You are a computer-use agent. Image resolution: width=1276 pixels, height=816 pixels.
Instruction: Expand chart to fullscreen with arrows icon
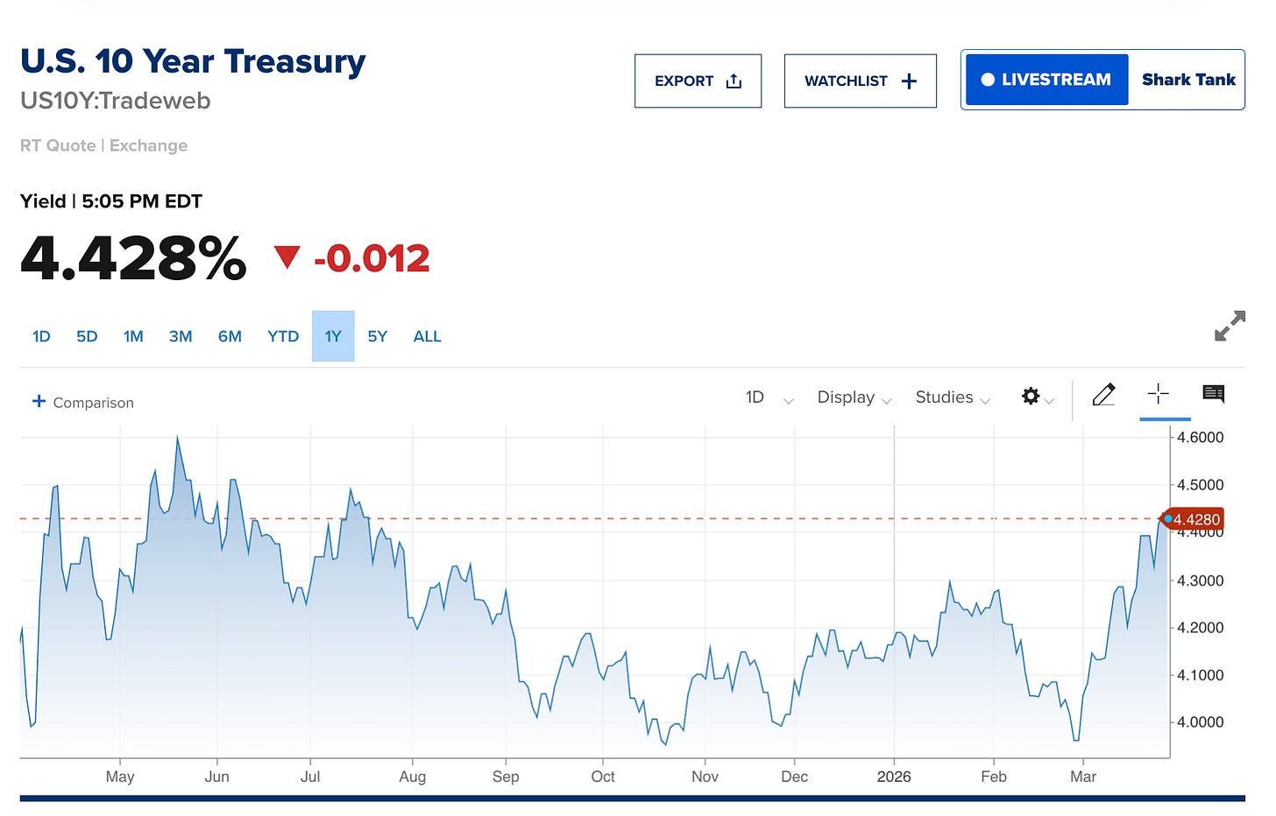point(1230,325)
